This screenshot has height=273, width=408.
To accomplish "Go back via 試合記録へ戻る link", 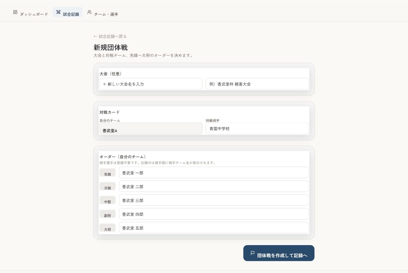I will pyautogui.click(x=110, y=36).
